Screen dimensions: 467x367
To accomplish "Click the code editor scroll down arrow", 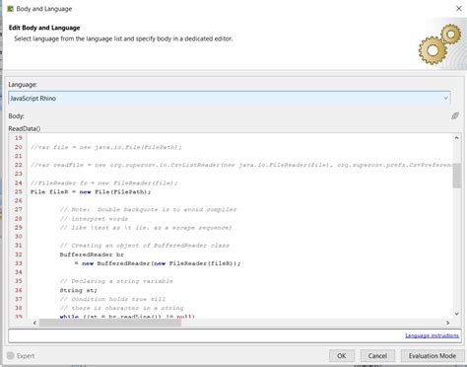I will (456, 314).
